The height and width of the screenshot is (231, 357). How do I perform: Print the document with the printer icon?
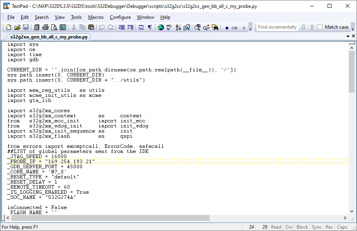coord(45,27)
